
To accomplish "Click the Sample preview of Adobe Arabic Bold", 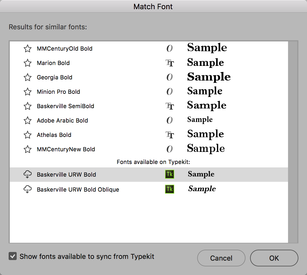I will 200,120.
